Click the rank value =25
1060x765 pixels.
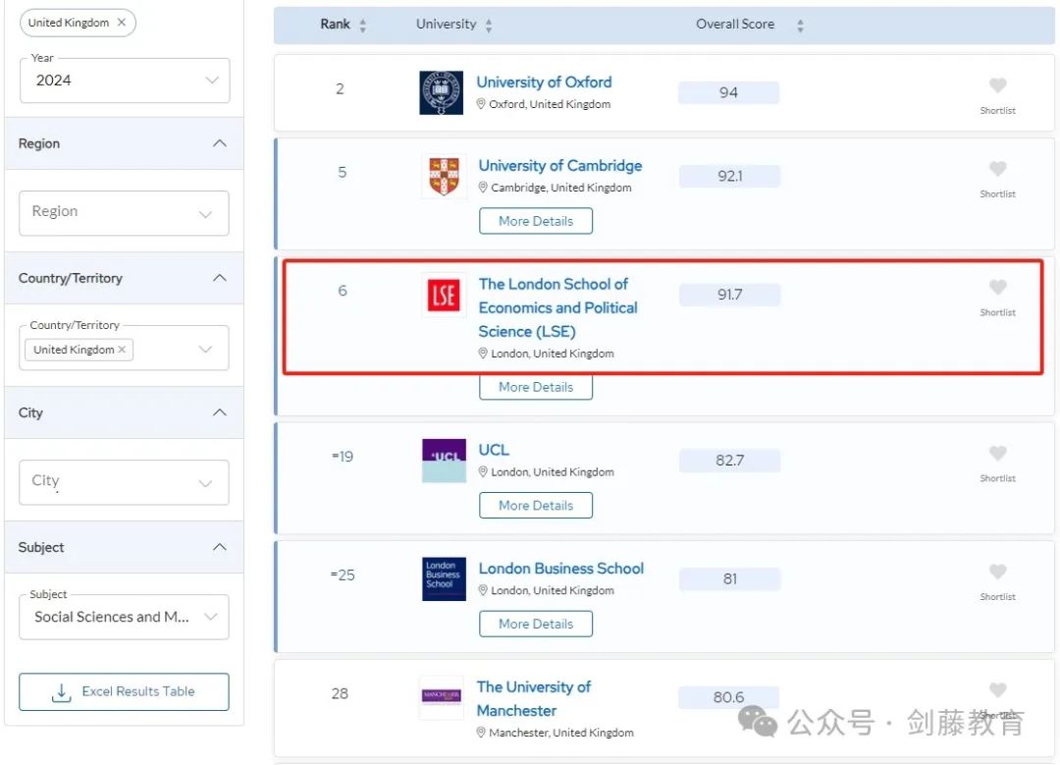coord(343,574)
